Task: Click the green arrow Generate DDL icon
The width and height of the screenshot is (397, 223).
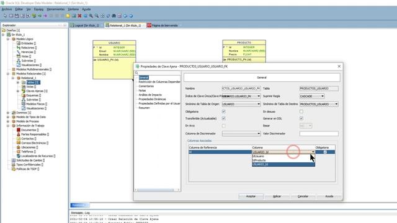Action: (40, 15)
